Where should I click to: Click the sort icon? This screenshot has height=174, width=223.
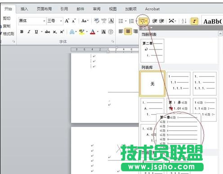pyautogui.click(x=184, y=21)
